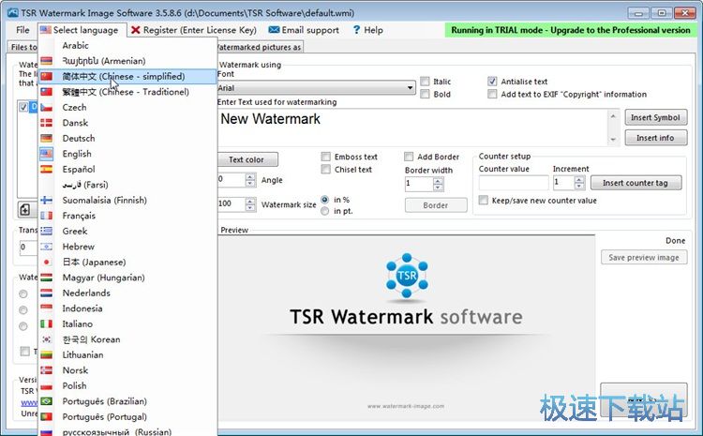The width and height of the screenshot is (703, 436).
Task: Choose Polish from language list
Action: (127, 385)
